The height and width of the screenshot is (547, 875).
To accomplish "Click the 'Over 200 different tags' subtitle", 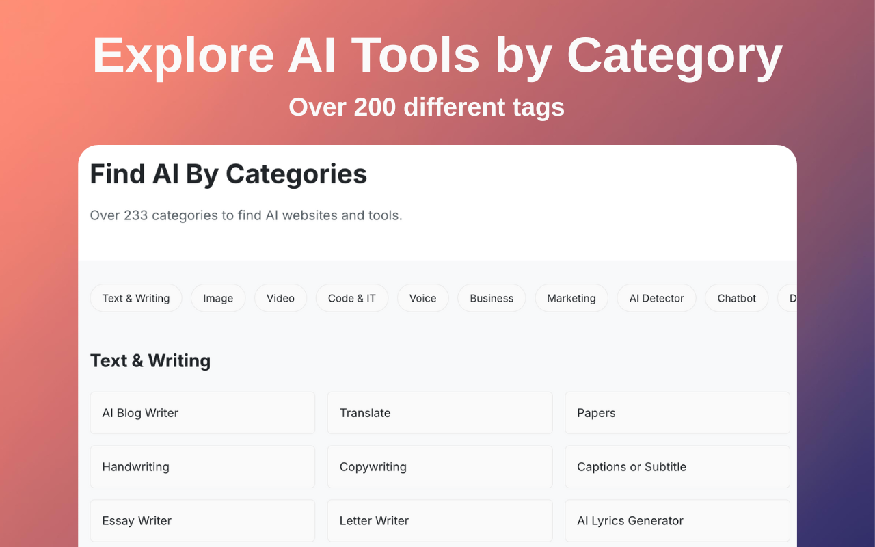I will [x=427, y=107].
